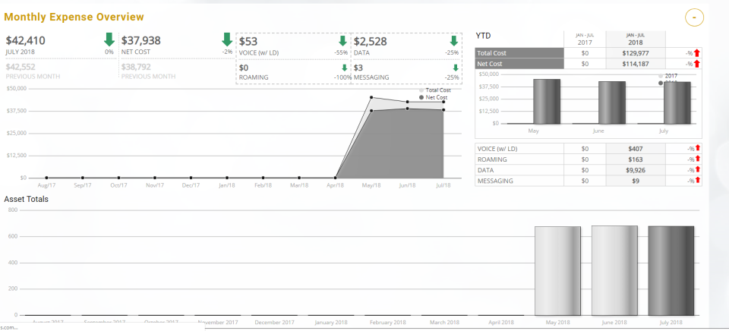Click the green arrow in Data tile
729x331 pixels.
(x=454, y=41)
